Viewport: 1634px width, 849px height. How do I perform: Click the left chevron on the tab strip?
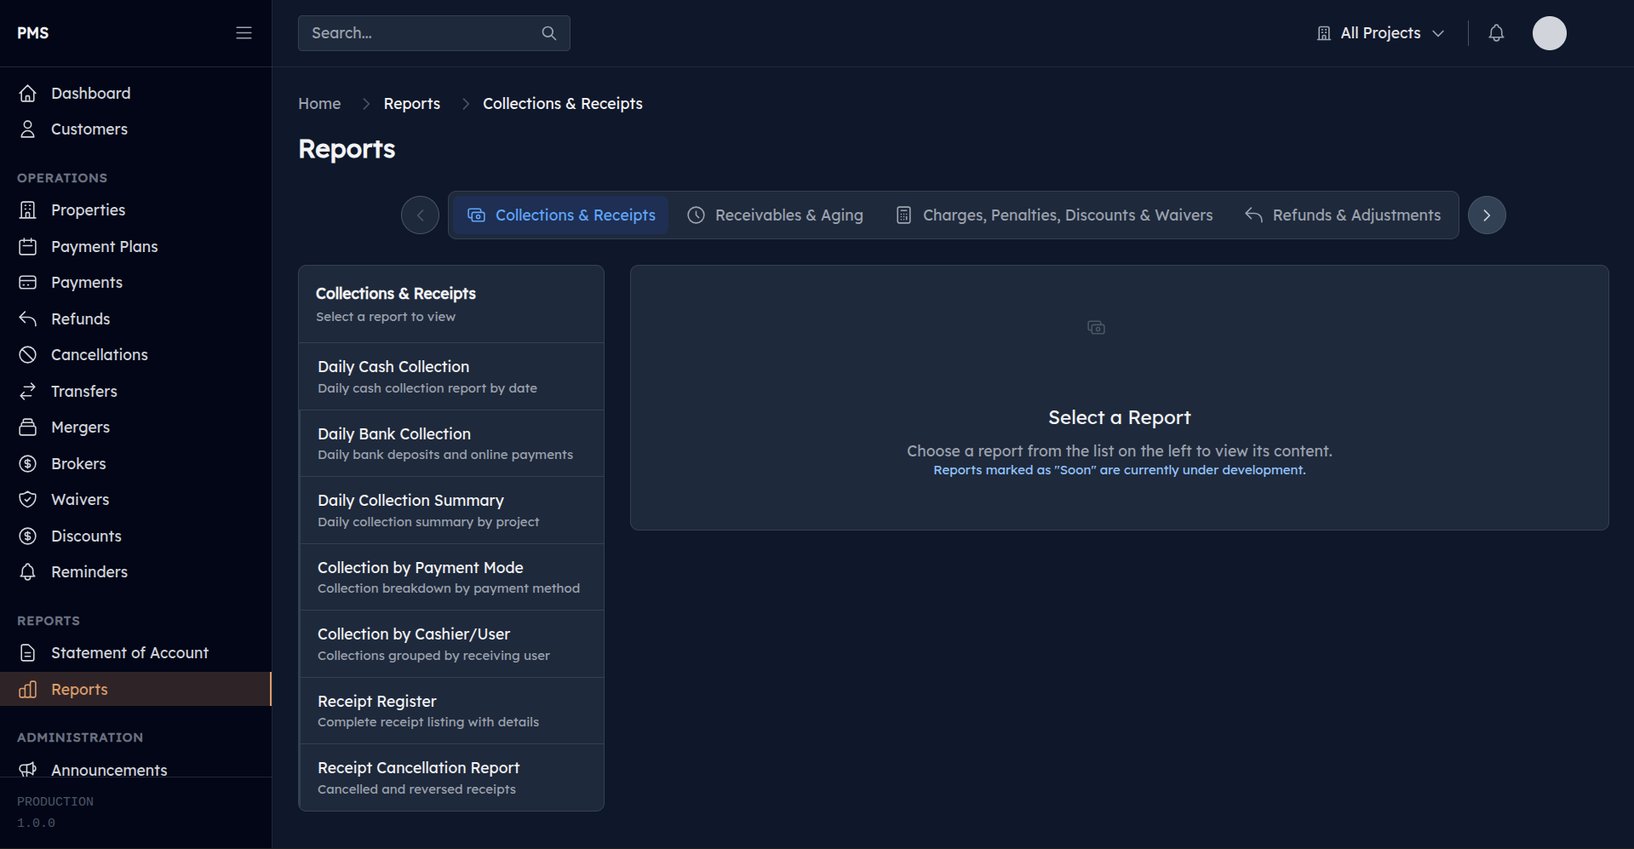click(420, 215)
